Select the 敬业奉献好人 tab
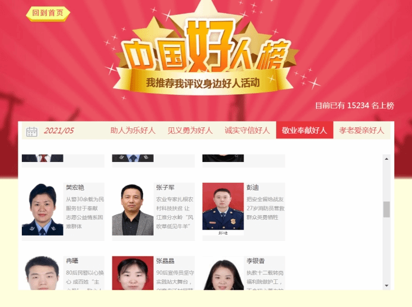The height and width of the screenshot is (307, 412). point(304,130)
